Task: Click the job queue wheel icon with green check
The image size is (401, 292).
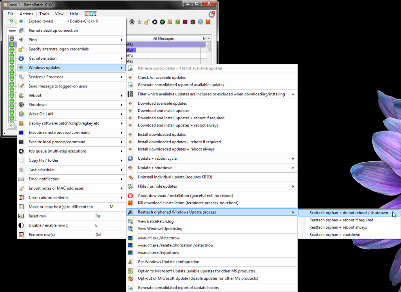Action: pyautogui.click(x=162, y=22)
